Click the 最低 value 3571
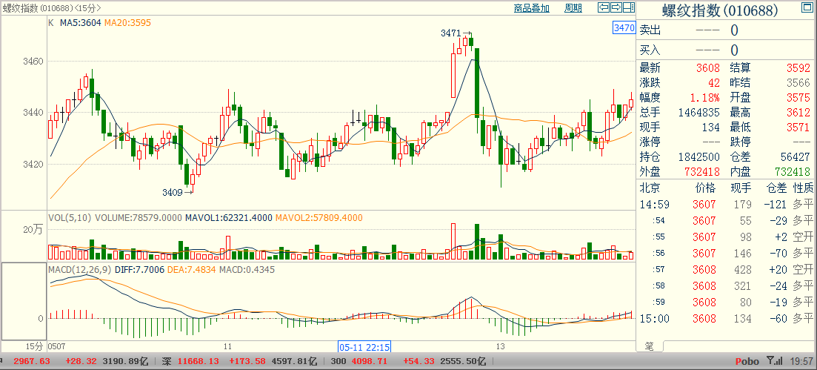Image resolution: width=817 pixels, height=370 pixels. point(798,127)
